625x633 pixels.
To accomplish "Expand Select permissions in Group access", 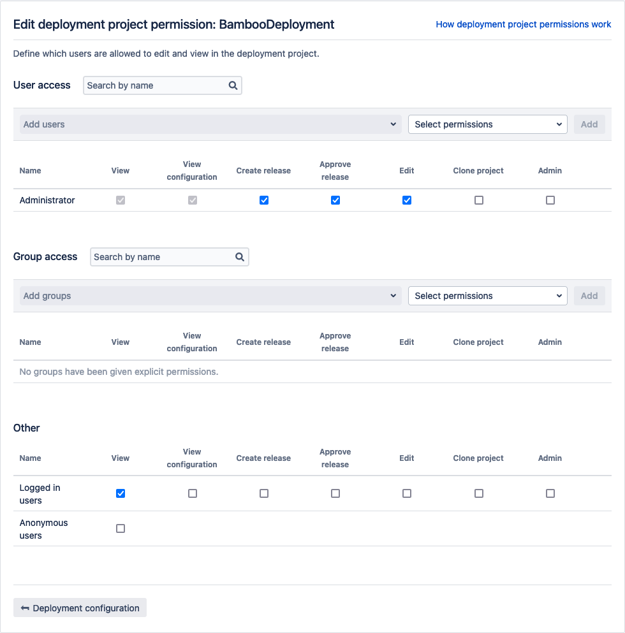I will click(487, 296).
